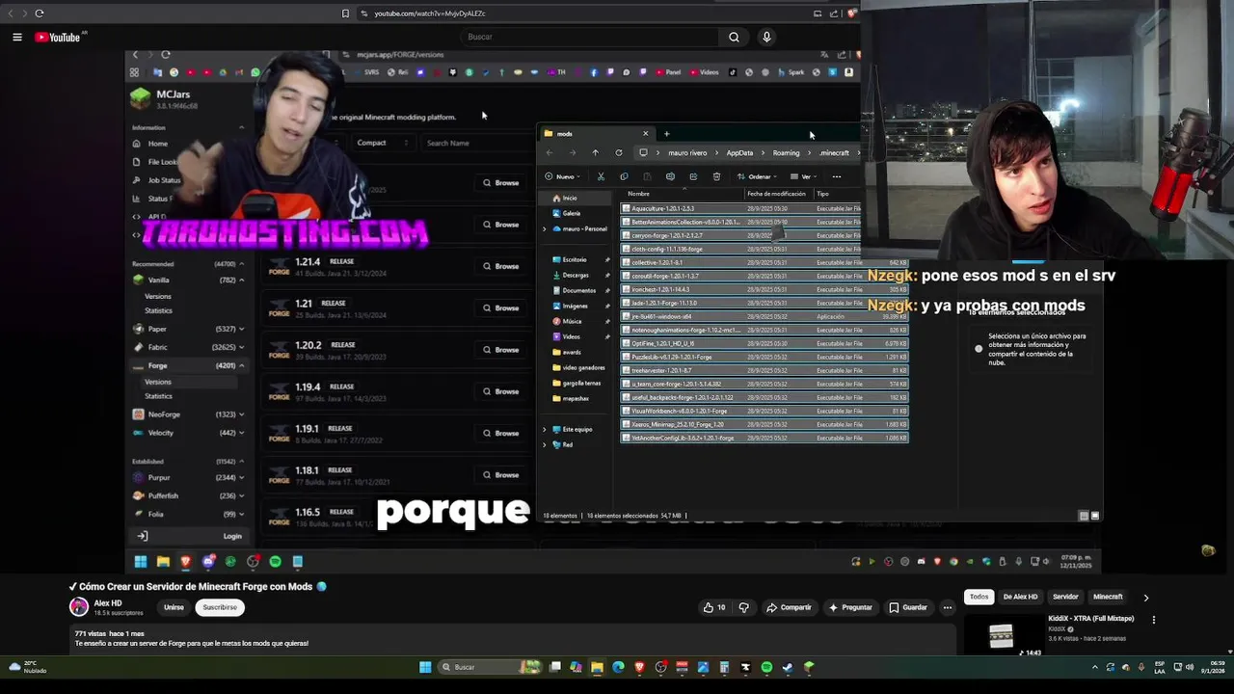Viewport: 1234px width, 694px height.
Task: Dislike the video
Action: pos(743,607)
